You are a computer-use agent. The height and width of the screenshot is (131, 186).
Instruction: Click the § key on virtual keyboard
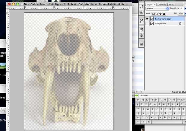point(137,104)
